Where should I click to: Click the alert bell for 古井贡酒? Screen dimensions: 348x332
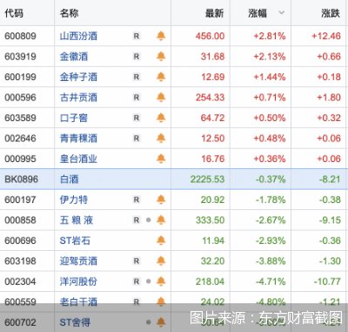pyautogui.click(x=161, y=98)
